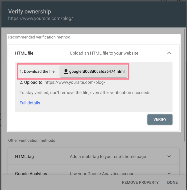The width and height of the screenshot is (187, 190).
Task: Click the property URL under the title
Action: 41,19
